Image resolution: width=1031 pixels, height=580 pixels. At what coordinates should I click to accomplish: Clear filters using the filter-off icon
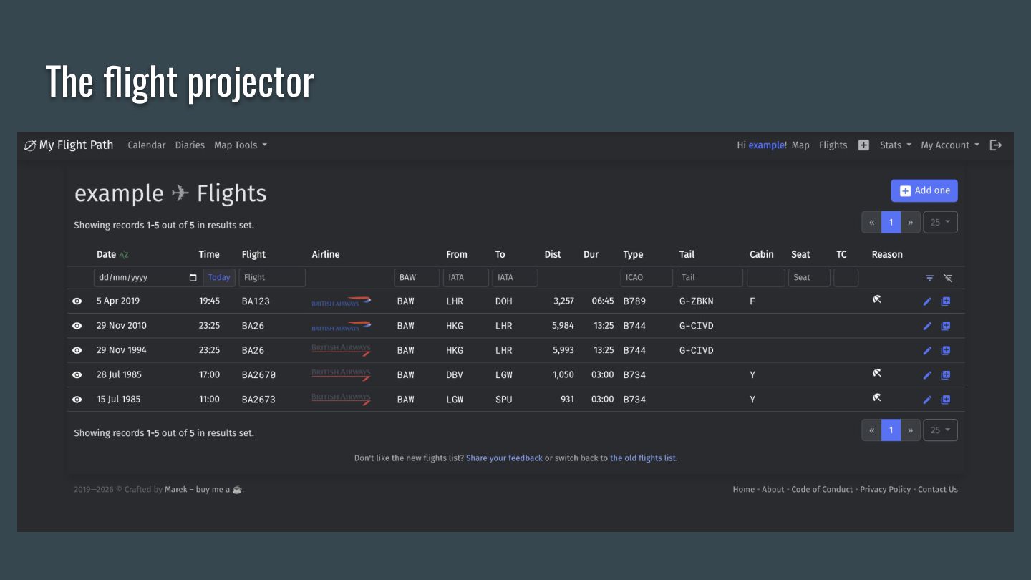(x=948, y=278)
